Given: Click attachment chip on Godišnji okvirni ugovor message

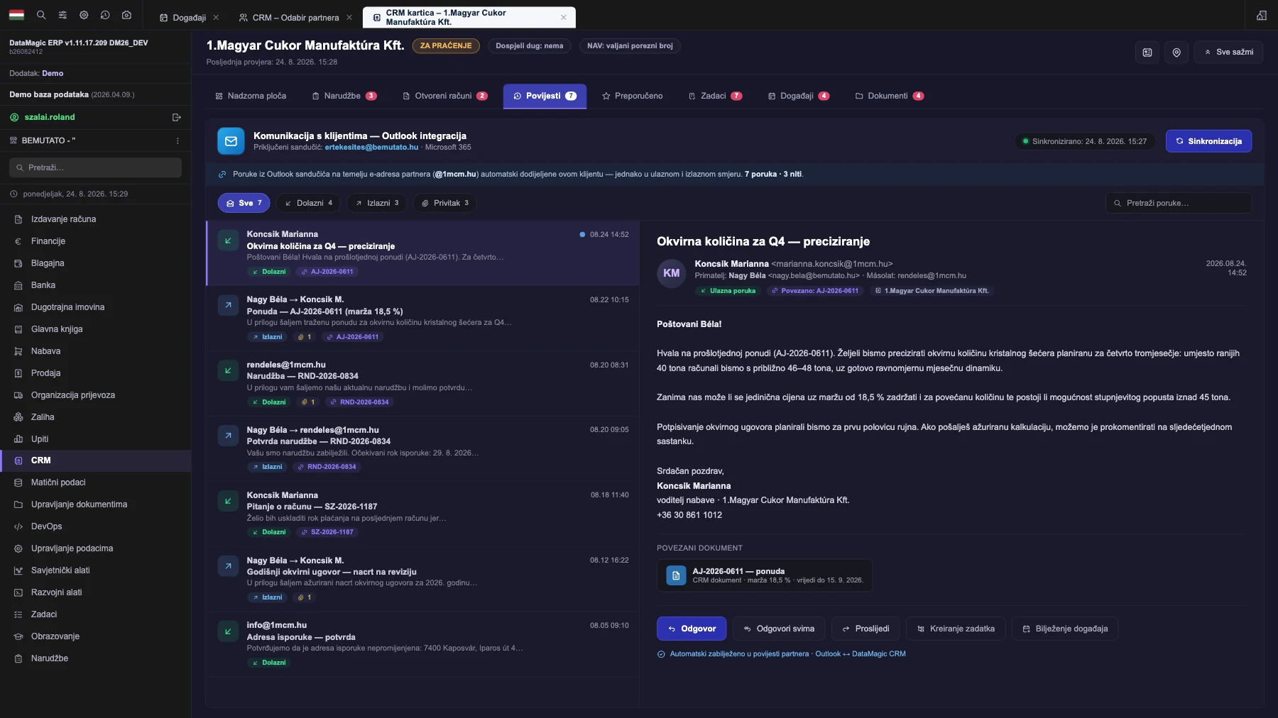Looking at the screenshot, I should (x=305, y=597).
